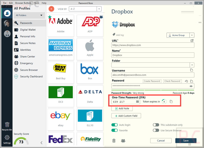Reveal the password with eye icon
The image size is (204, 148).
(191, 86)
